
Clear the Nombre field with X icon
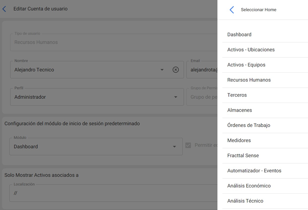coord(176,70)
